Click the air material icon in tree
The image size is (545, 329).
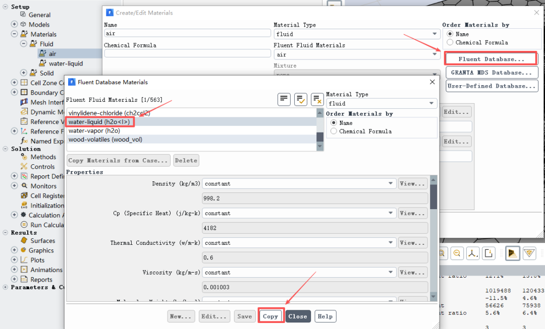coord(42,53)
